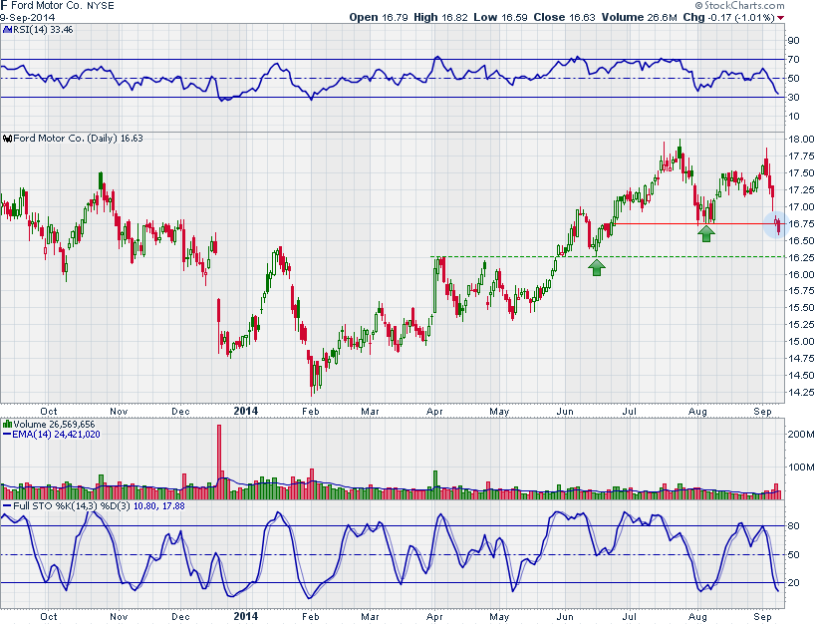Click the 'RSI(14) 33.46' legend label

click(43, 30)
